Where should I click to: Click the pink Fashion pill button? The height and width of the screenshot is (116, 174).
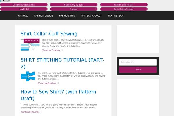tap(74, 9)
